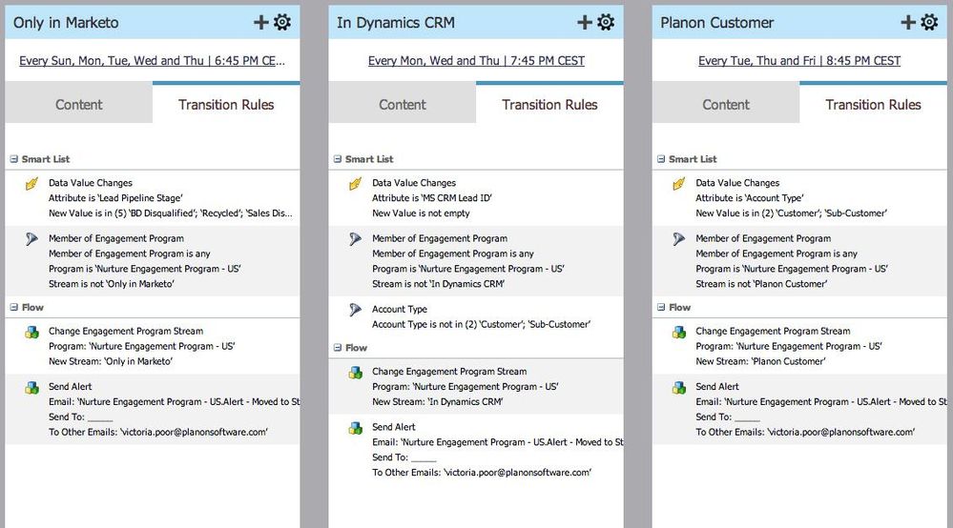Click Member of Engagement Program filter icon in In Dynamics CRM
Viewport: 953px width, 528px height.
(356, 239)
